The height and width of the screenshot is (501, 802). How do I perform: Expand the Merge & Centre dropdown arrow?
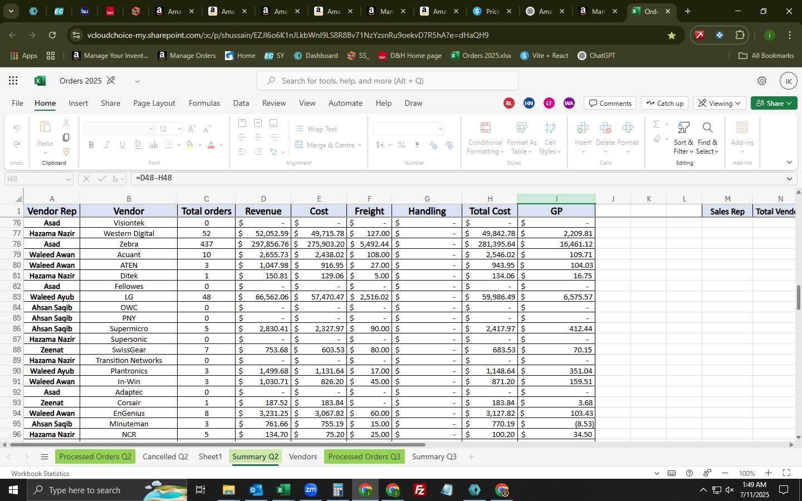coord(359,145)
